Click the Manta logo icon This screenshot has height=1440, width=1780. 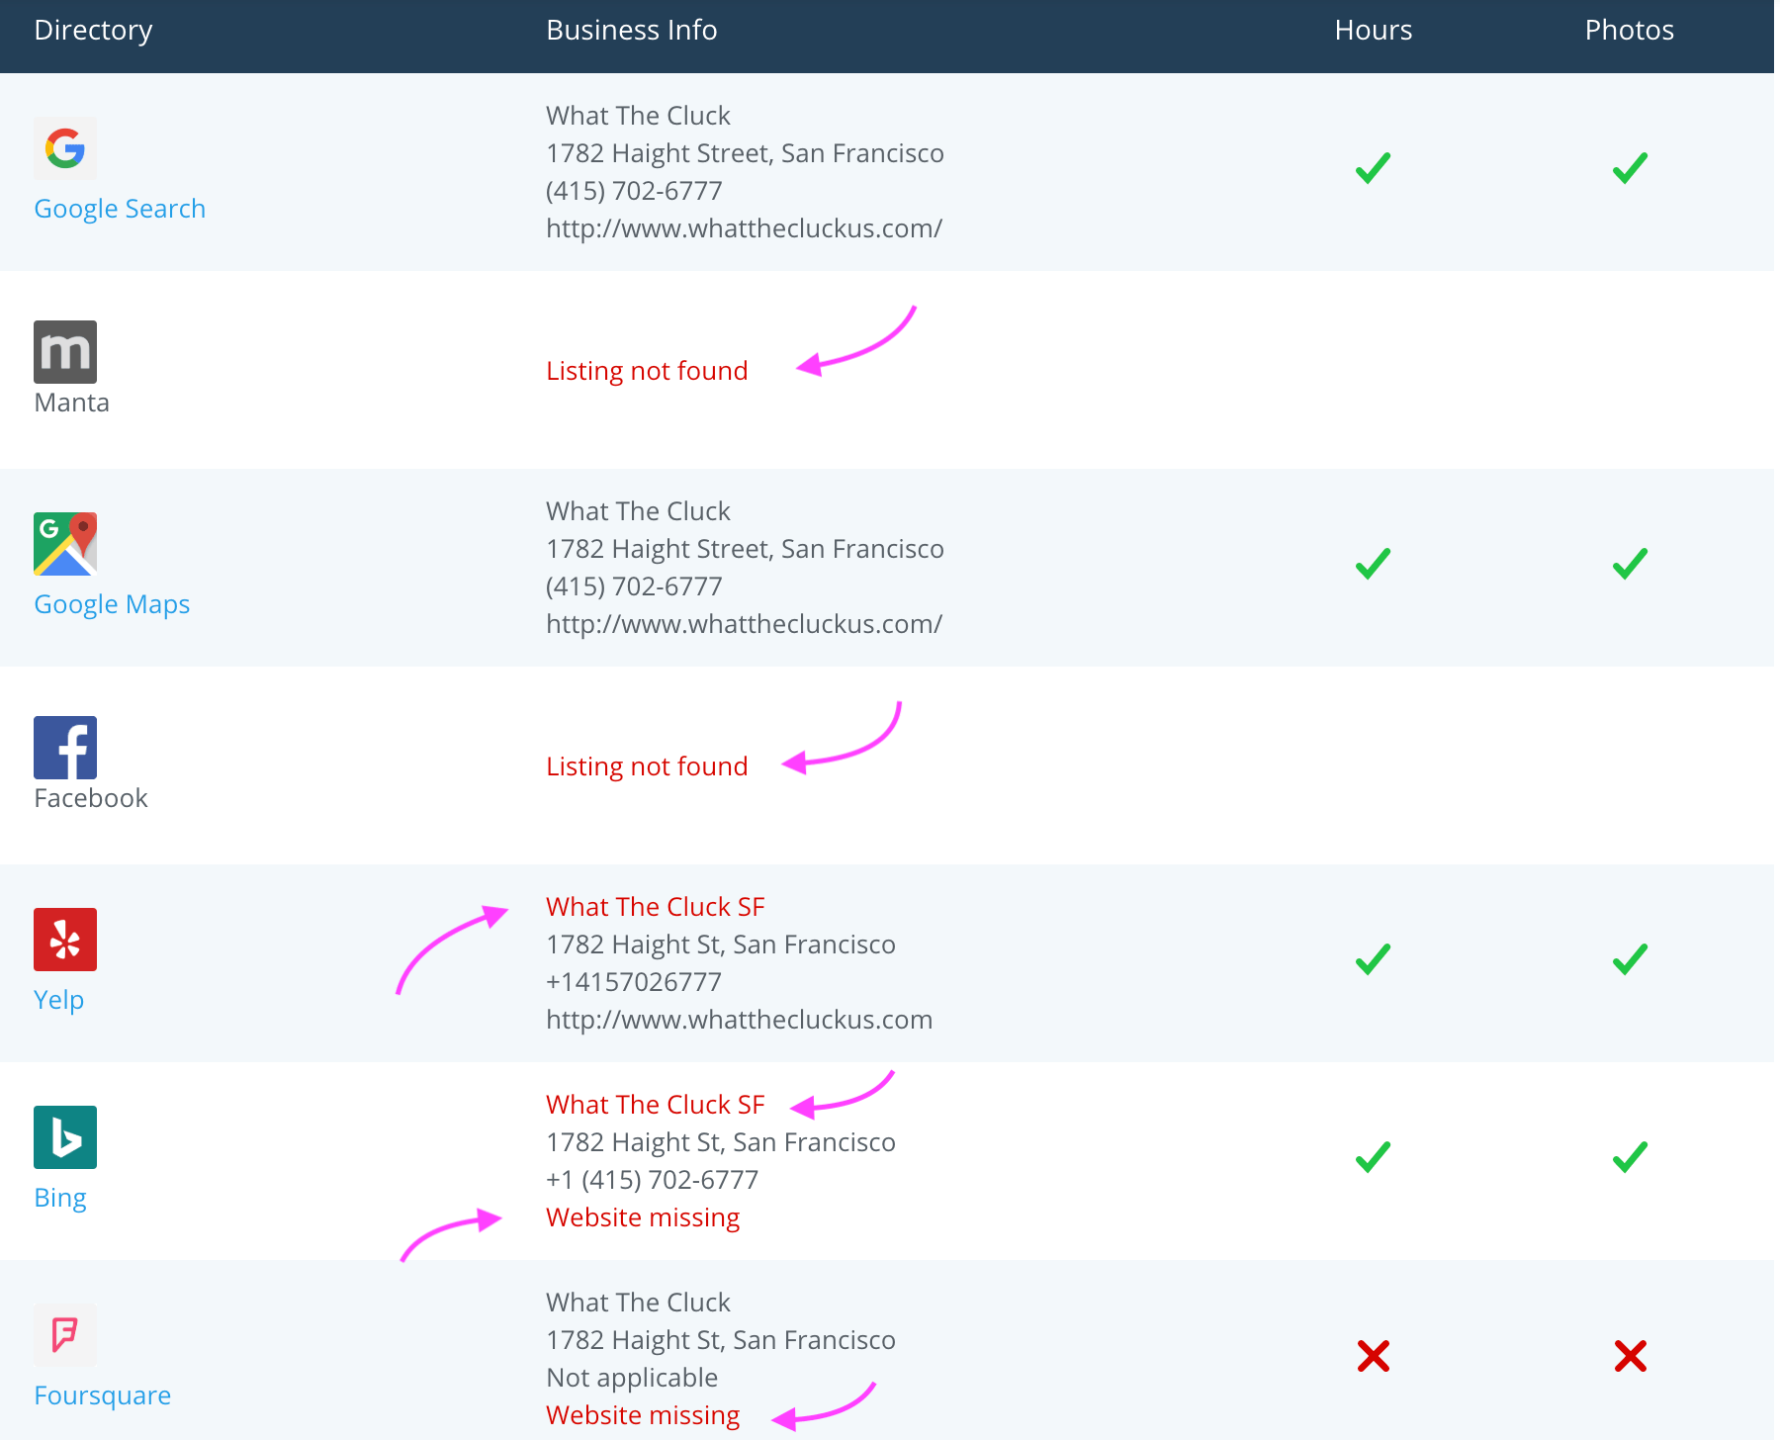(x=65, y=352)
